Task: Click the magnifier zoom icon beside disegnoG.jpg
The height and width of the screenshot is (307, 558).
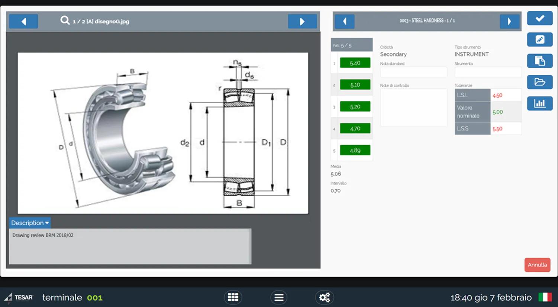Action: point(65,20)
